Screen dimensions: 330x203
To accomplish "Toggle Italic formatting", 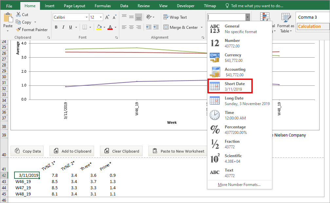I will (63, 27).
